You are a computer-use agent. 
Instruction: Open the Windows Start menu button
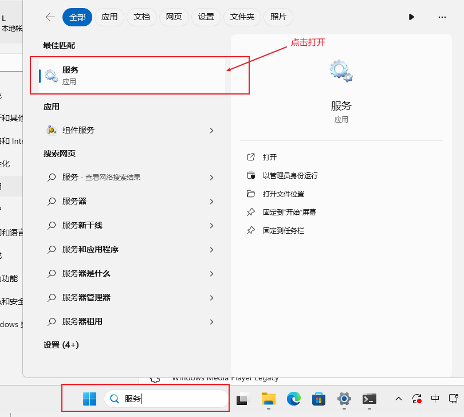[x=89, y=399]
